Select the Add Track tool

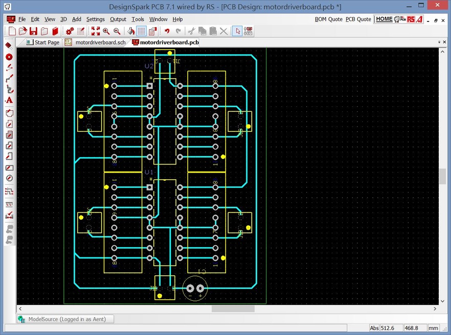coord(9,79)
